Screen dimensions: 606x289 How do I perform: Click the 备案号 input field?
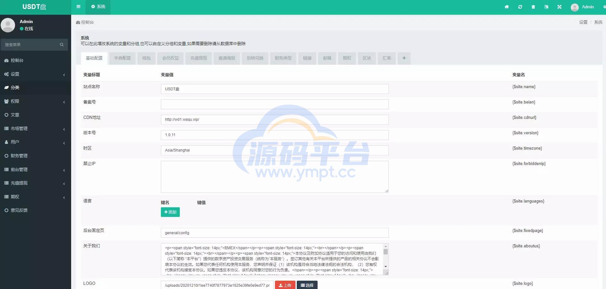[275, 104]
